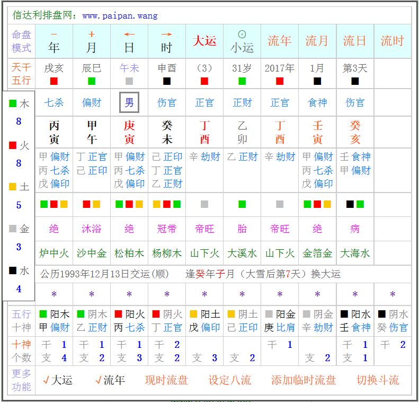Toggle the 流年 checkmark option at bottom
The height and width of the screenshot is (402, 419).
click(x=110, y=380)
